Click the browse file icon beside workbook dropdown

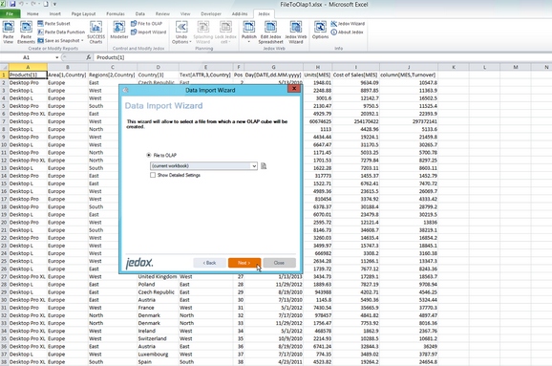click(264, 166)
